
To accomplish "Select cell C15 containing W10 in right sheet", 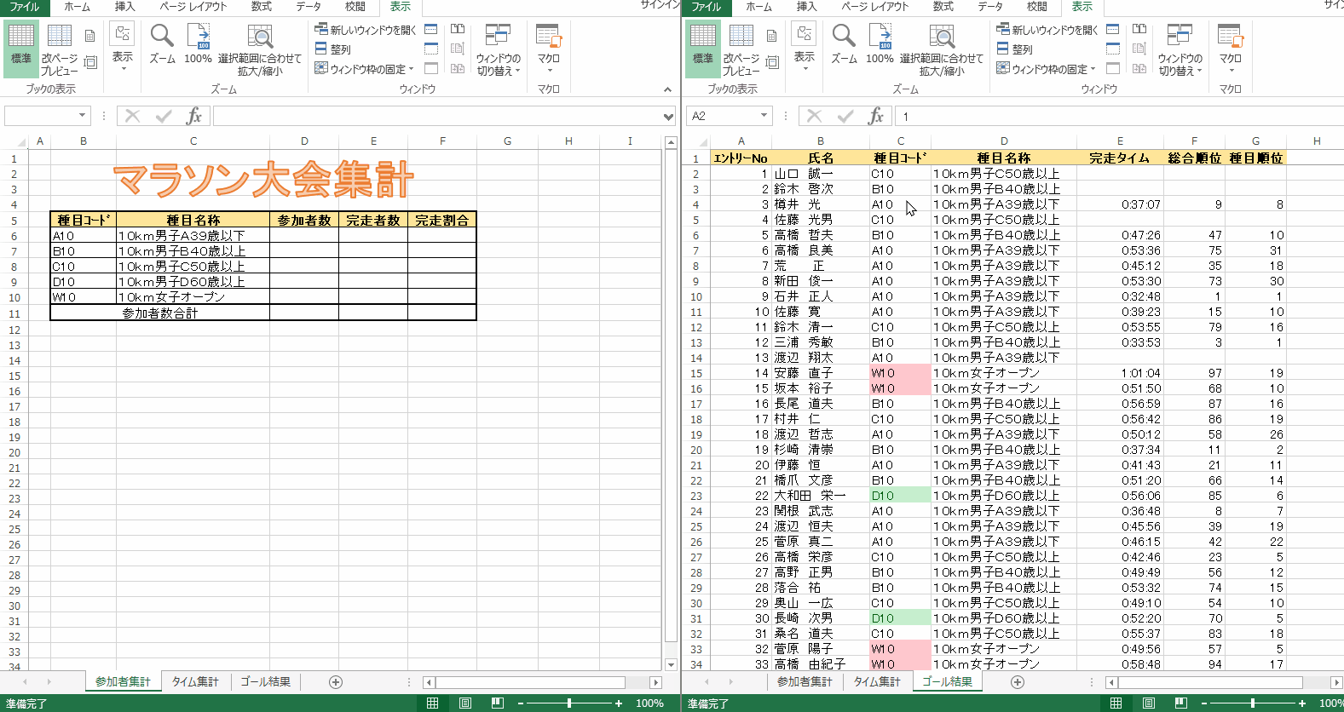I will pyautogui.click(x=899, y=373).
